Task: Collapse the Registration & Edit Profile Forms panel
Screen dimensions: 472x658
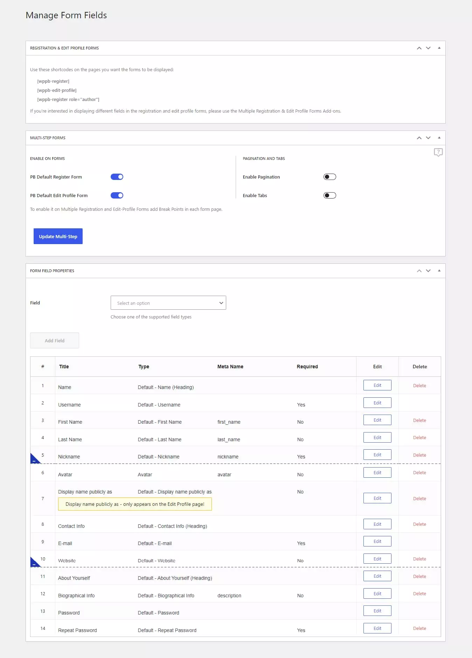Action: click(x=439, y=48)
